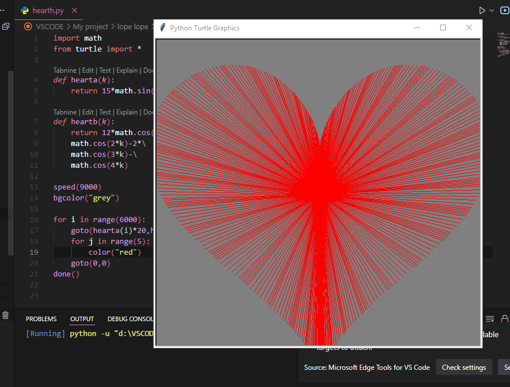The width and height of the screenshot is (510, 387).
Task: Run the Python file with play icon
Action: 482,11
